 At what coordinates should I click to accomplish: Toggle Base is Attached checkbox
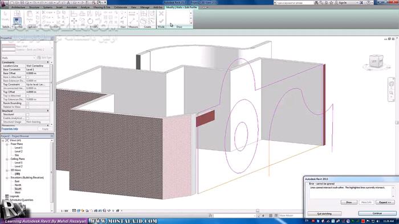coord(27,77)
